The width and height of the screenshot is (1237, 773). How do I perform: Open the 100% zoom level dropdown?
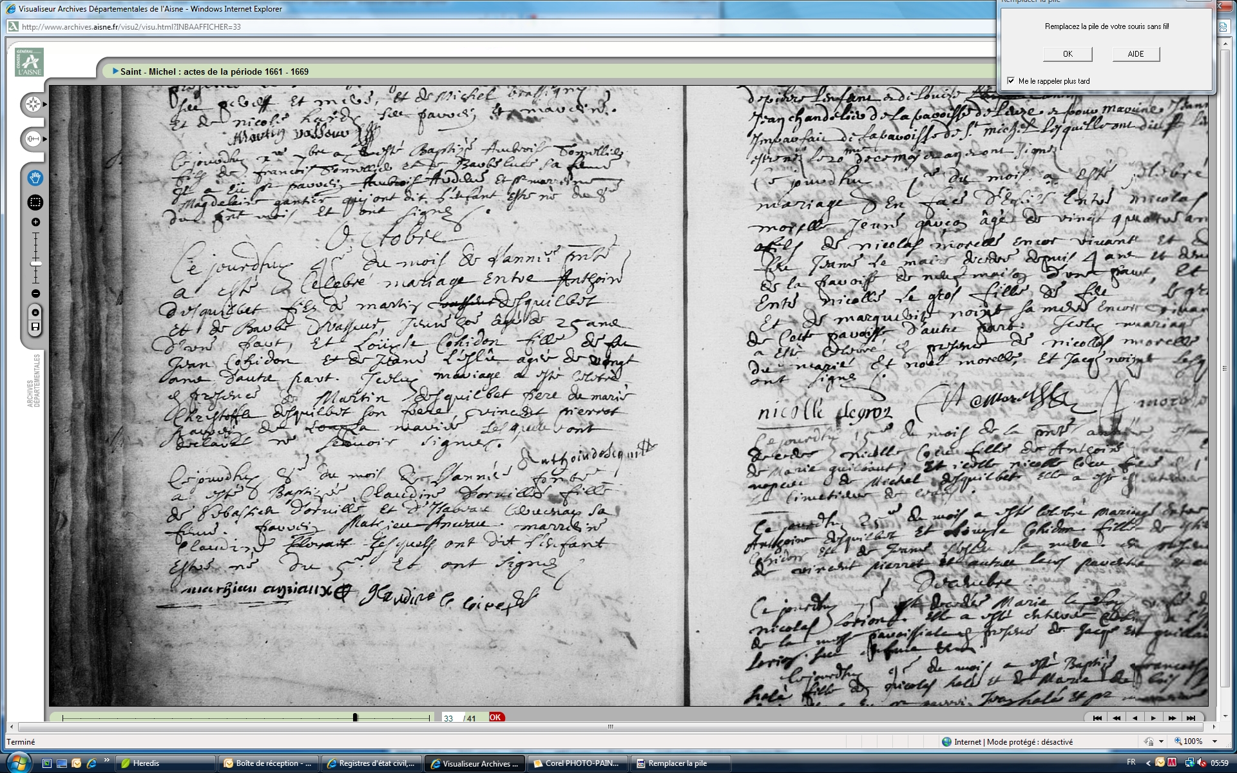pos(1215,741)
